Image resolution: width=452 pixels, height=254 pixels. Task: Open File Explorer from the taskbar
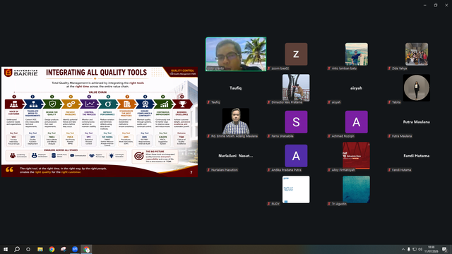coord(40,249)
